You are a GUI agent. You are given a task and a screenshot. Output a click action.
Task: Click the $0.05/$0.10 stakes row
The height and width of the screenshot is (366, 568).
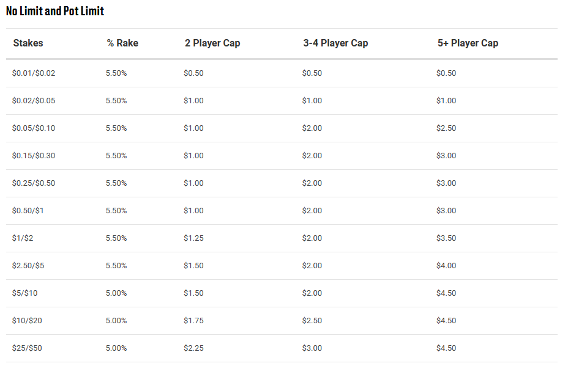coord(34,128)
